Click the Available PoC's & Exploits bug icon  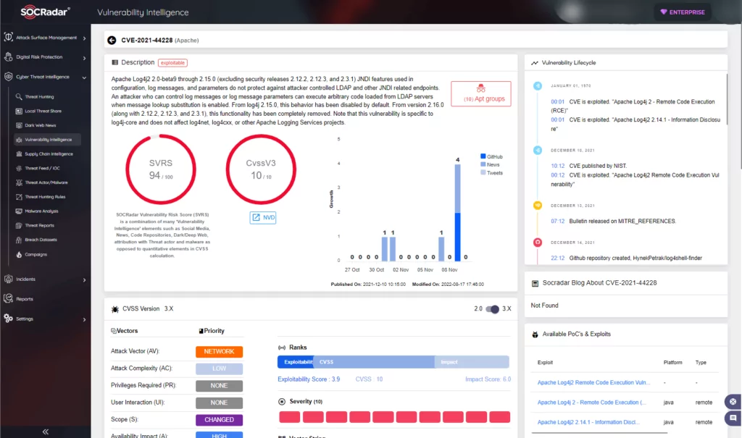tap(535, 334)
